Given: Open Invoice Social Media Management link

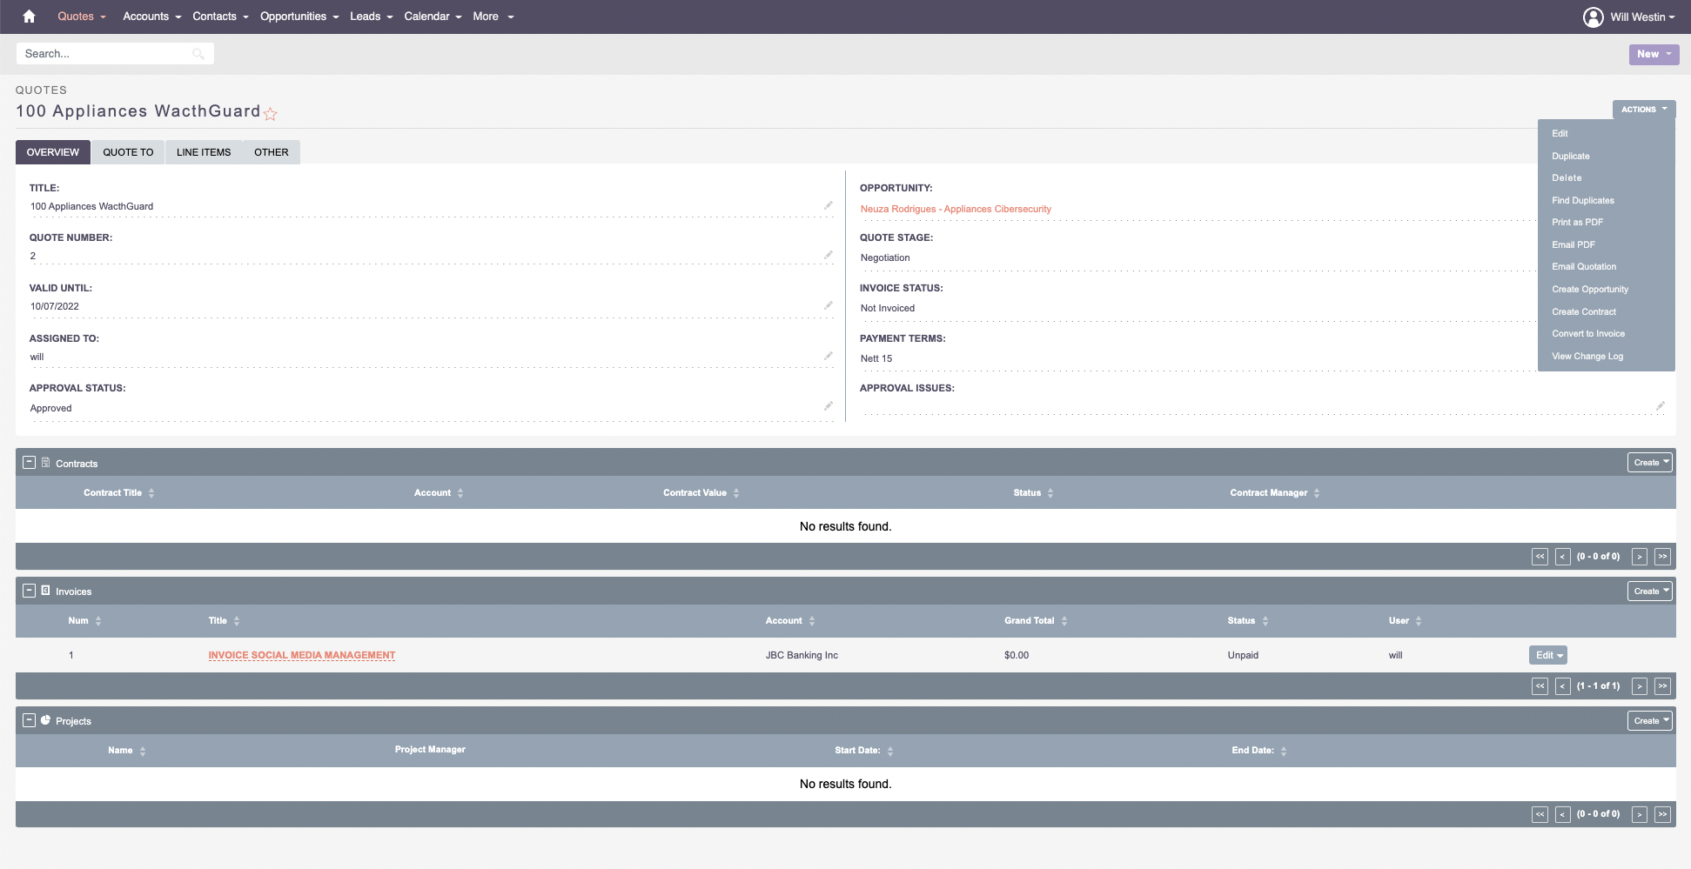Looking at the screenshot, I should [x=301, y=655].
